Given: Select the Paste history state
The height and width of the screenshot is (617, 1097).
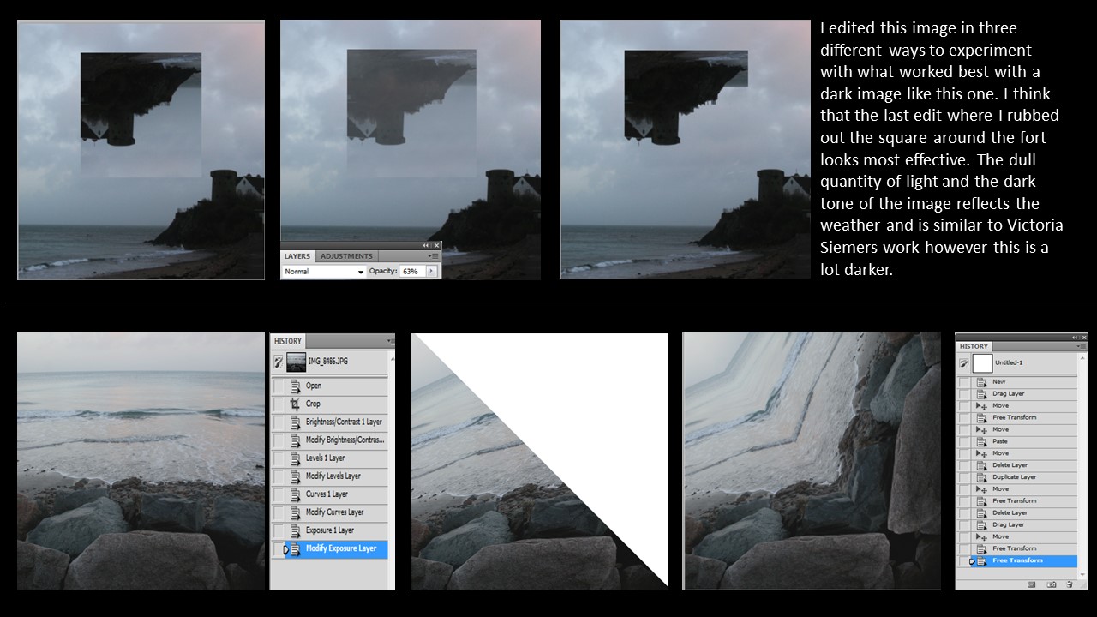Looking at the screenshot, I should 1023,441.
